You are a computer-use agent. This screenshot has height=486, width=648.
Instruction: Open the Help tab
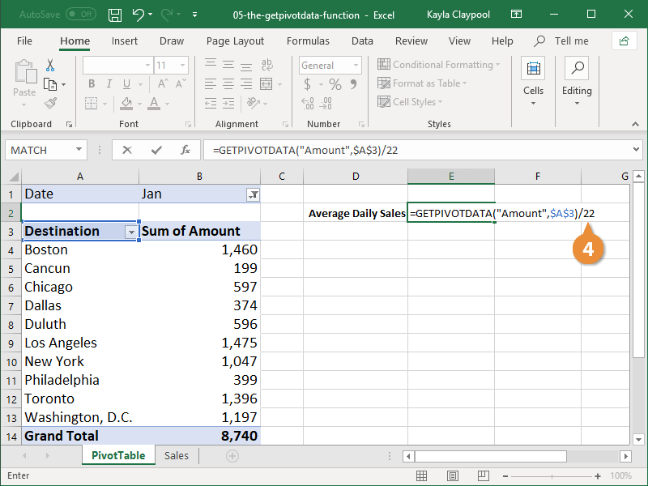tap(502, 41)
